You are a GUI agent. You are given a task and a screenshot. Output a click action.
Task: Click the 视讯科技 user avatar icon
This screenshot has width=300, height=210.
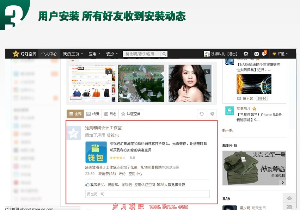click(x=207, y=54)
